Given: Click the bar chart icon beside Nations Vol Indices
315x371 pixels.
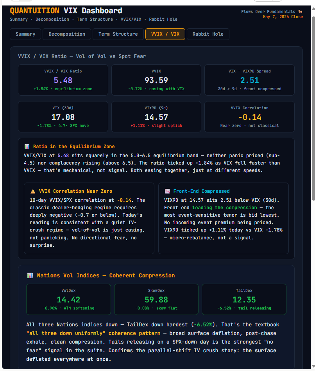Looking at the screenshot, I should pyautogui.click(x=30, y=275).
